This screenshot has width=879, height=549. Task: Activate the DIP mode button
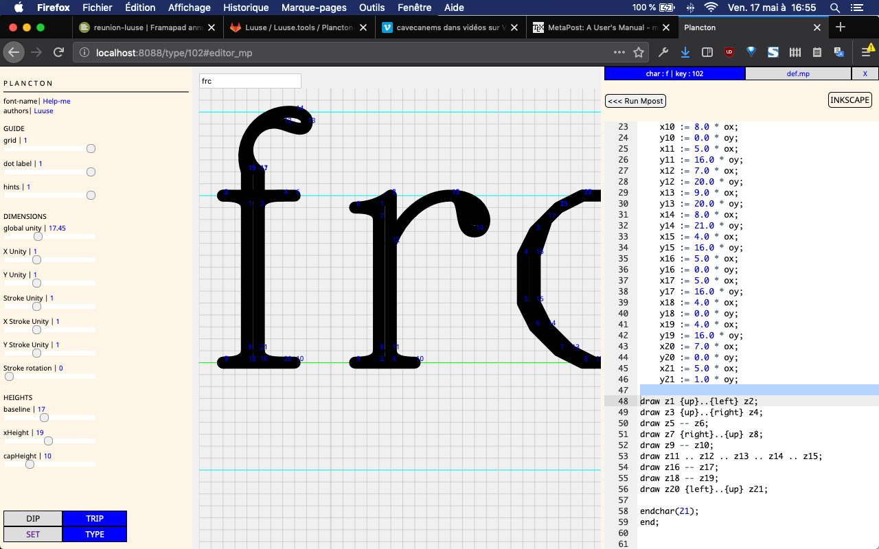coord(33,519)
